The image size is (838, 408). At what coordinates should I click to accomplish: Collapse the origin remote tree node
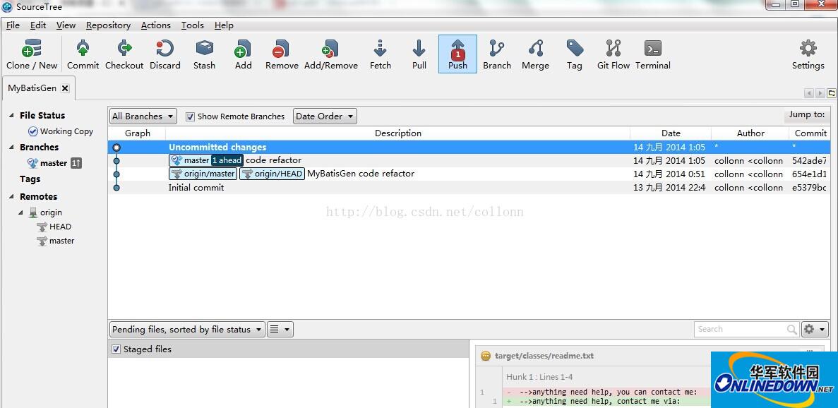tap(21, 213)
